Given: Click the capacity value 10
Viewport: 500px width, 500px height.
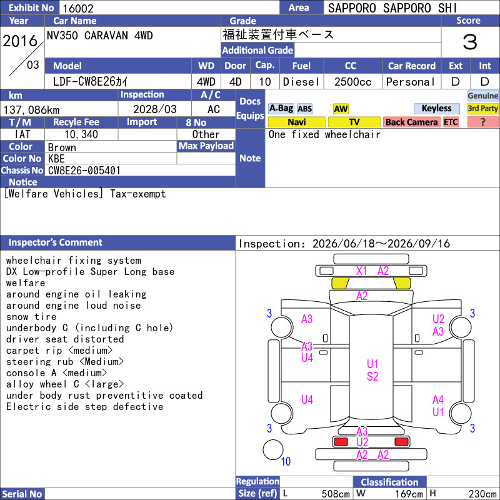Looking at the screenshot, I should click(264, 82).
